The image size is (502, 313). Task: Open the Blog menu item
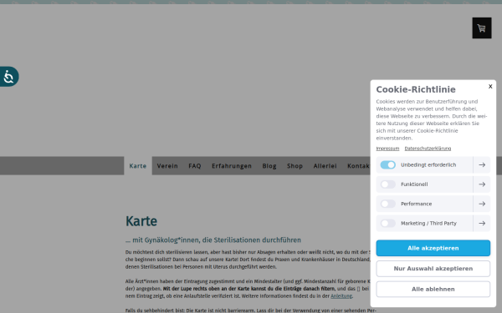coord(269,166)
